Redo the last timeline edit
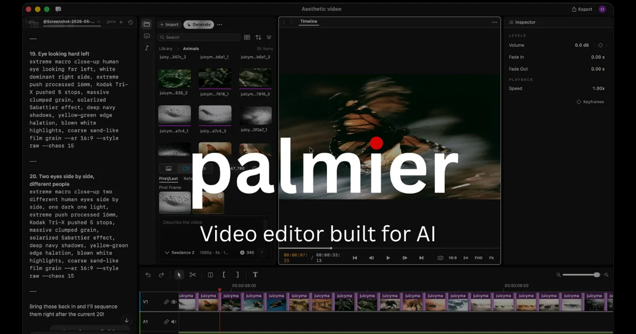Image resolution: width=636 pixels, height=334 pixels. coord(162,275)
